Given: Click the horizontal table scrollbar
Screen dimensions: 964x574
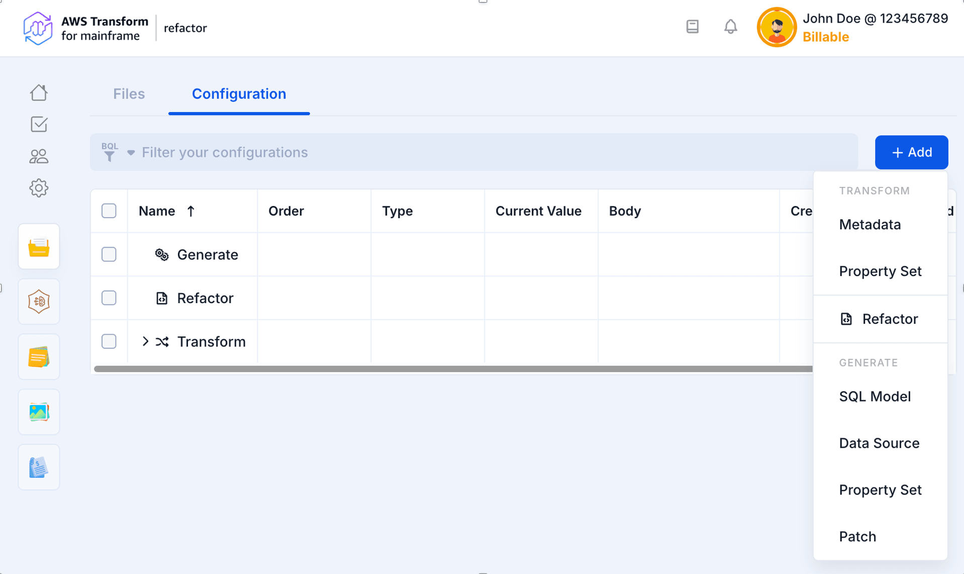Looking at the screenshot, I should [x=452, y=369].
